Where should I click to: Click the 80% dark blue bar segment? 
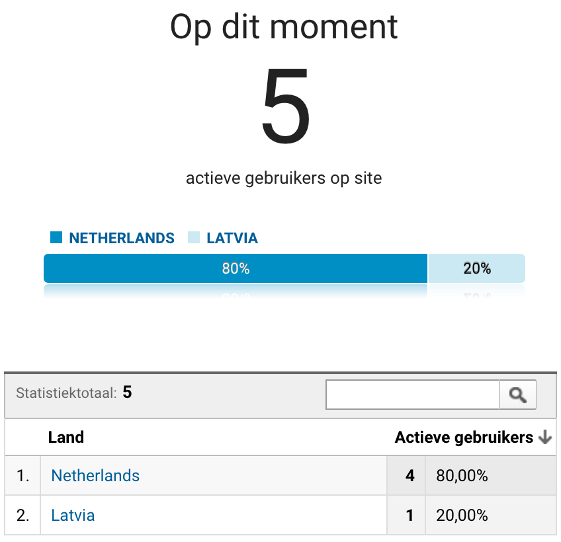pos(236,268)
